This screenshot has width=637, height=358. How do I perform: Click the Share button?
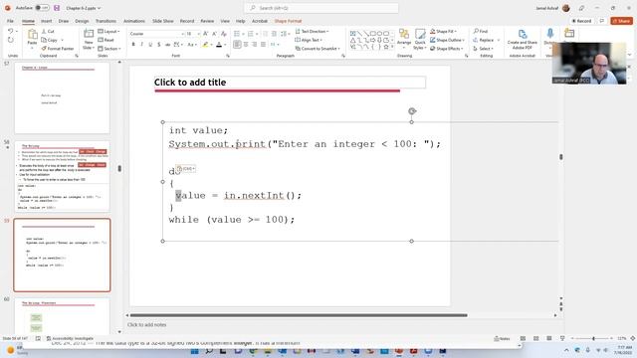point(621,21)
